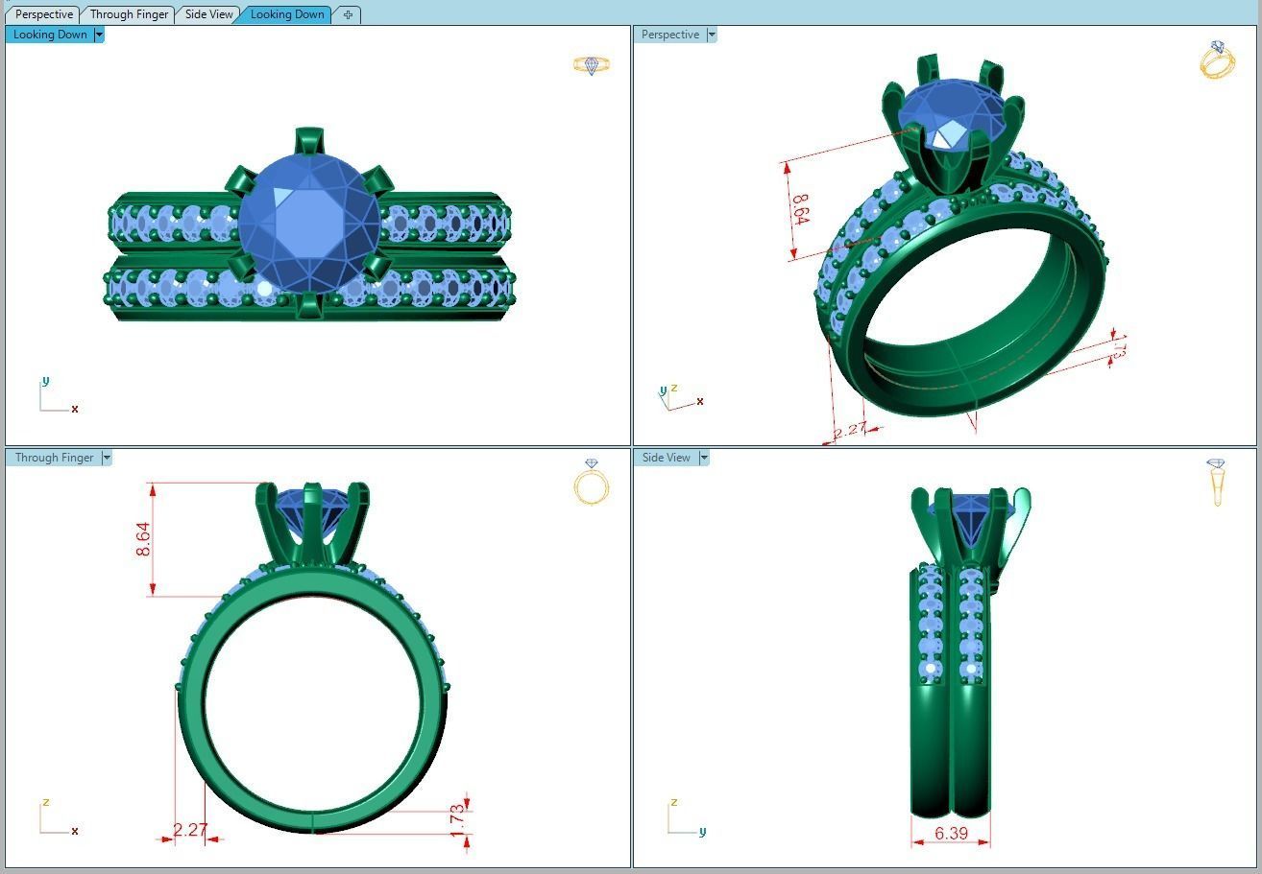Click the XY axis icon in Looking Down viewport
Screen dimensions: 1262x874
click(58, 395)
